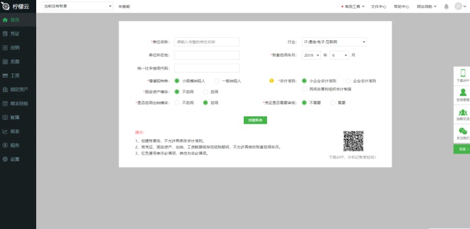Click the yellow info icon beside 会计准则
This screenshot has height=229, width=470.
tap(272, 81)
